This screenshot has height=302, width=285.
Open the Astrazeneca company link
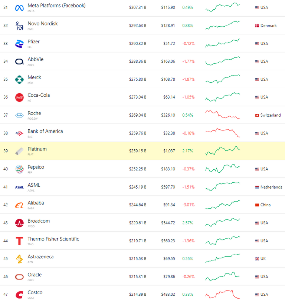pyautogui.click(x=40, y=257)
